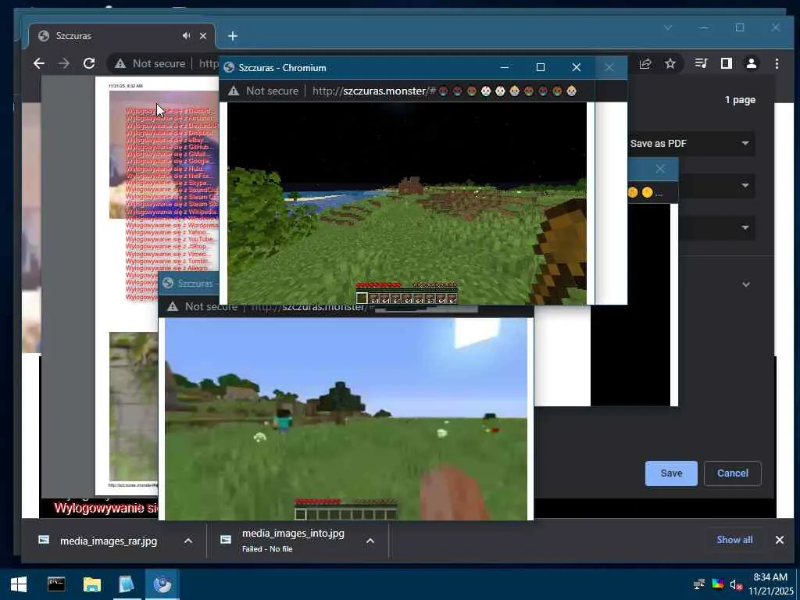Open the Windows Start menu

(x=19, y=584)
